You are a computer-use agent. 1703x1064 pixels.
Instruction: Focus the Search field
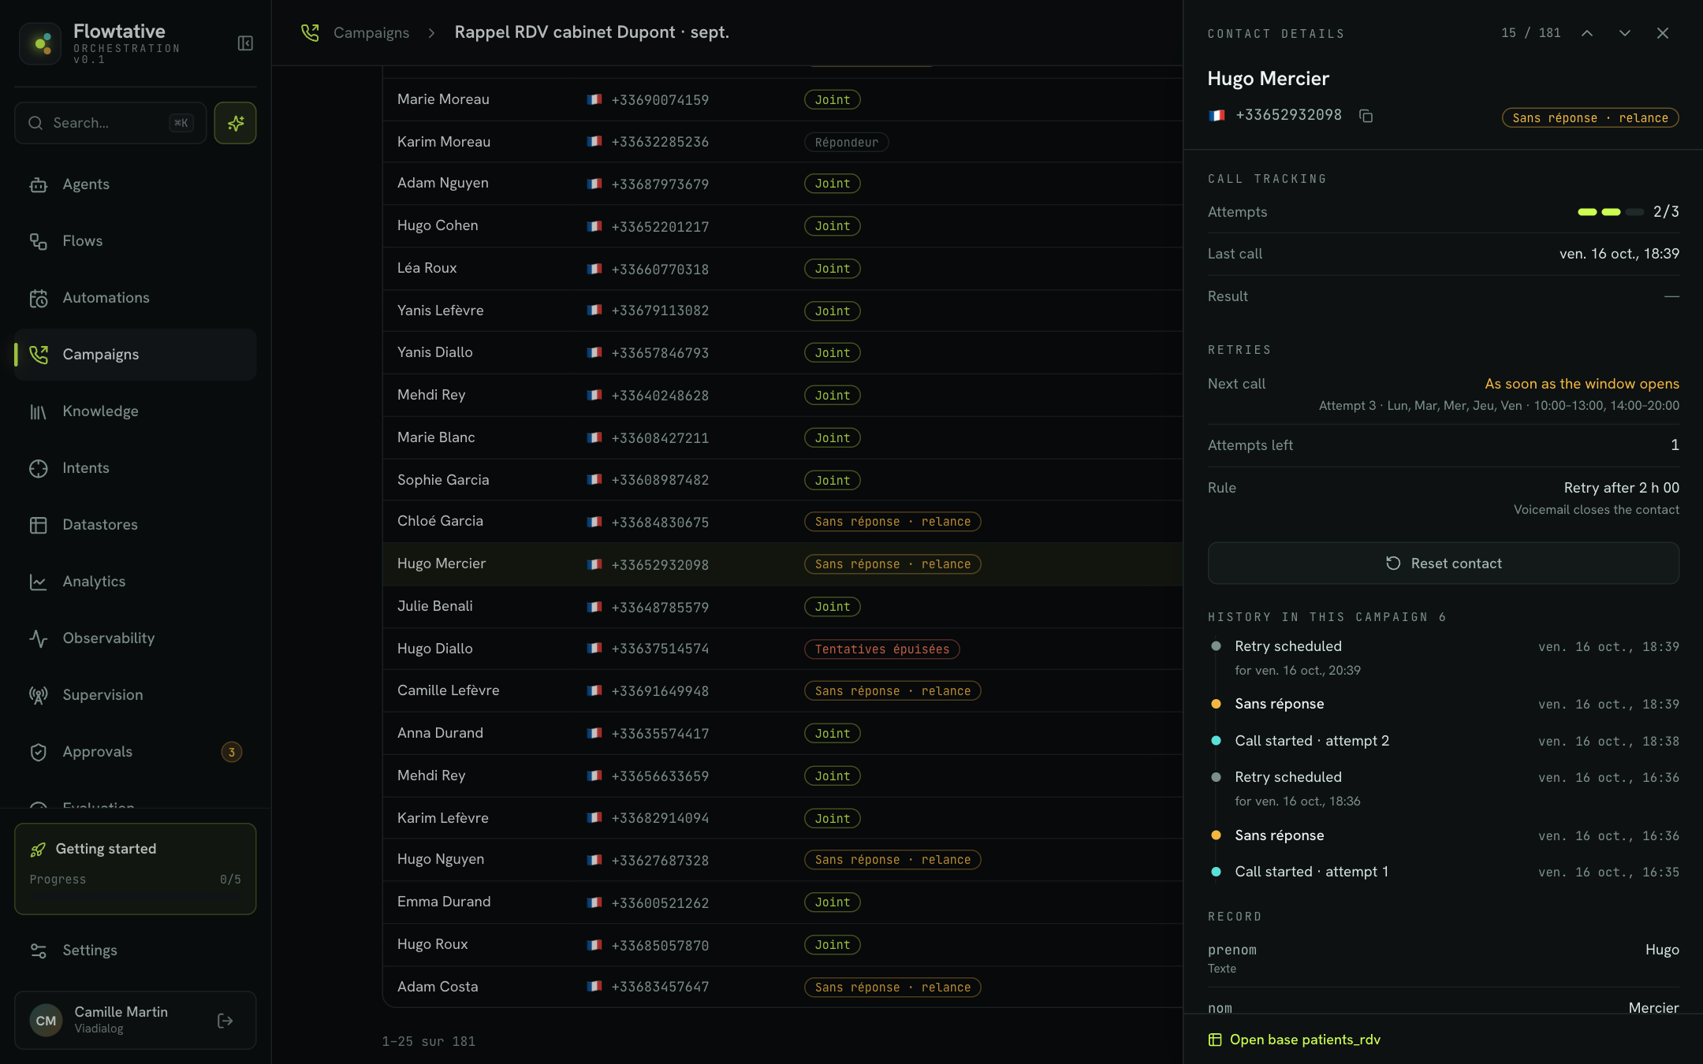click(x=110, y=123)
